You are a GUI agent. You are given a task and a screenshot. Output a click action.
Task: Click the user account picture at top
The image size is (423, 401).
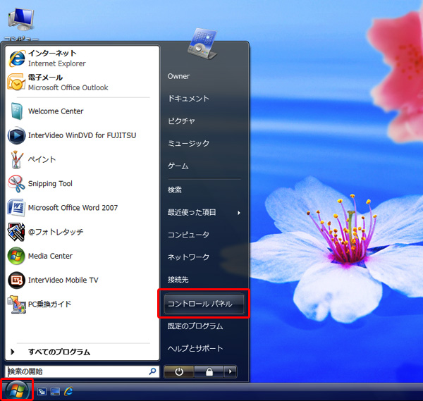point(202,43)
